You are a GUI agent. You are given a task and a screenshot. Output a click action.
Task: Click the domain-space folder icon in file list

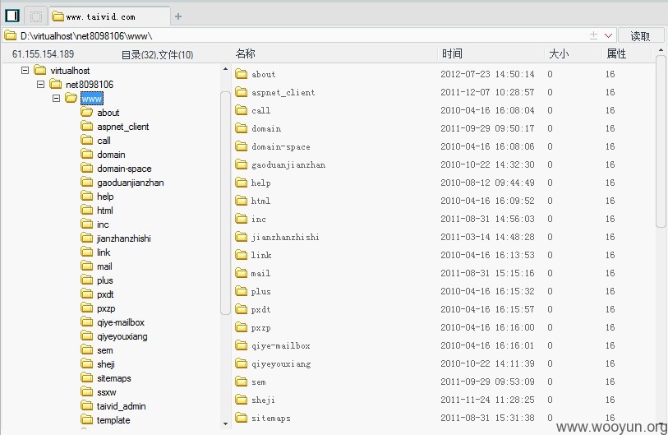(x=241, y=146)
